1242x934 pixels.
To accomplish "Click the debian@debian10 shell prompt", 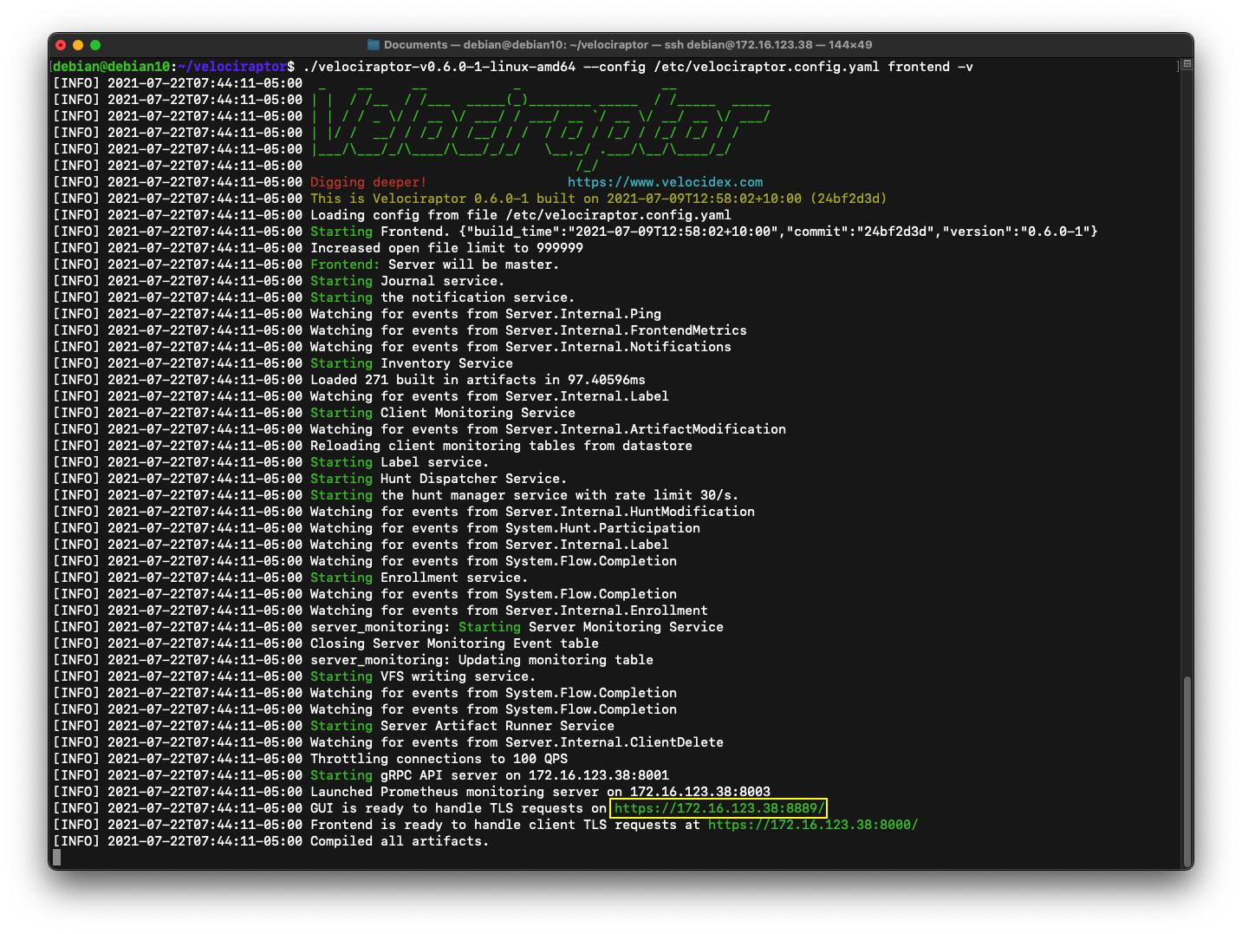I will point(112,67).
